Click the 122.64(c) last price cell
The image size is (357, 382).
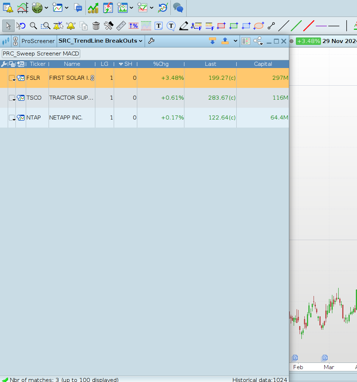pos(210,117)
